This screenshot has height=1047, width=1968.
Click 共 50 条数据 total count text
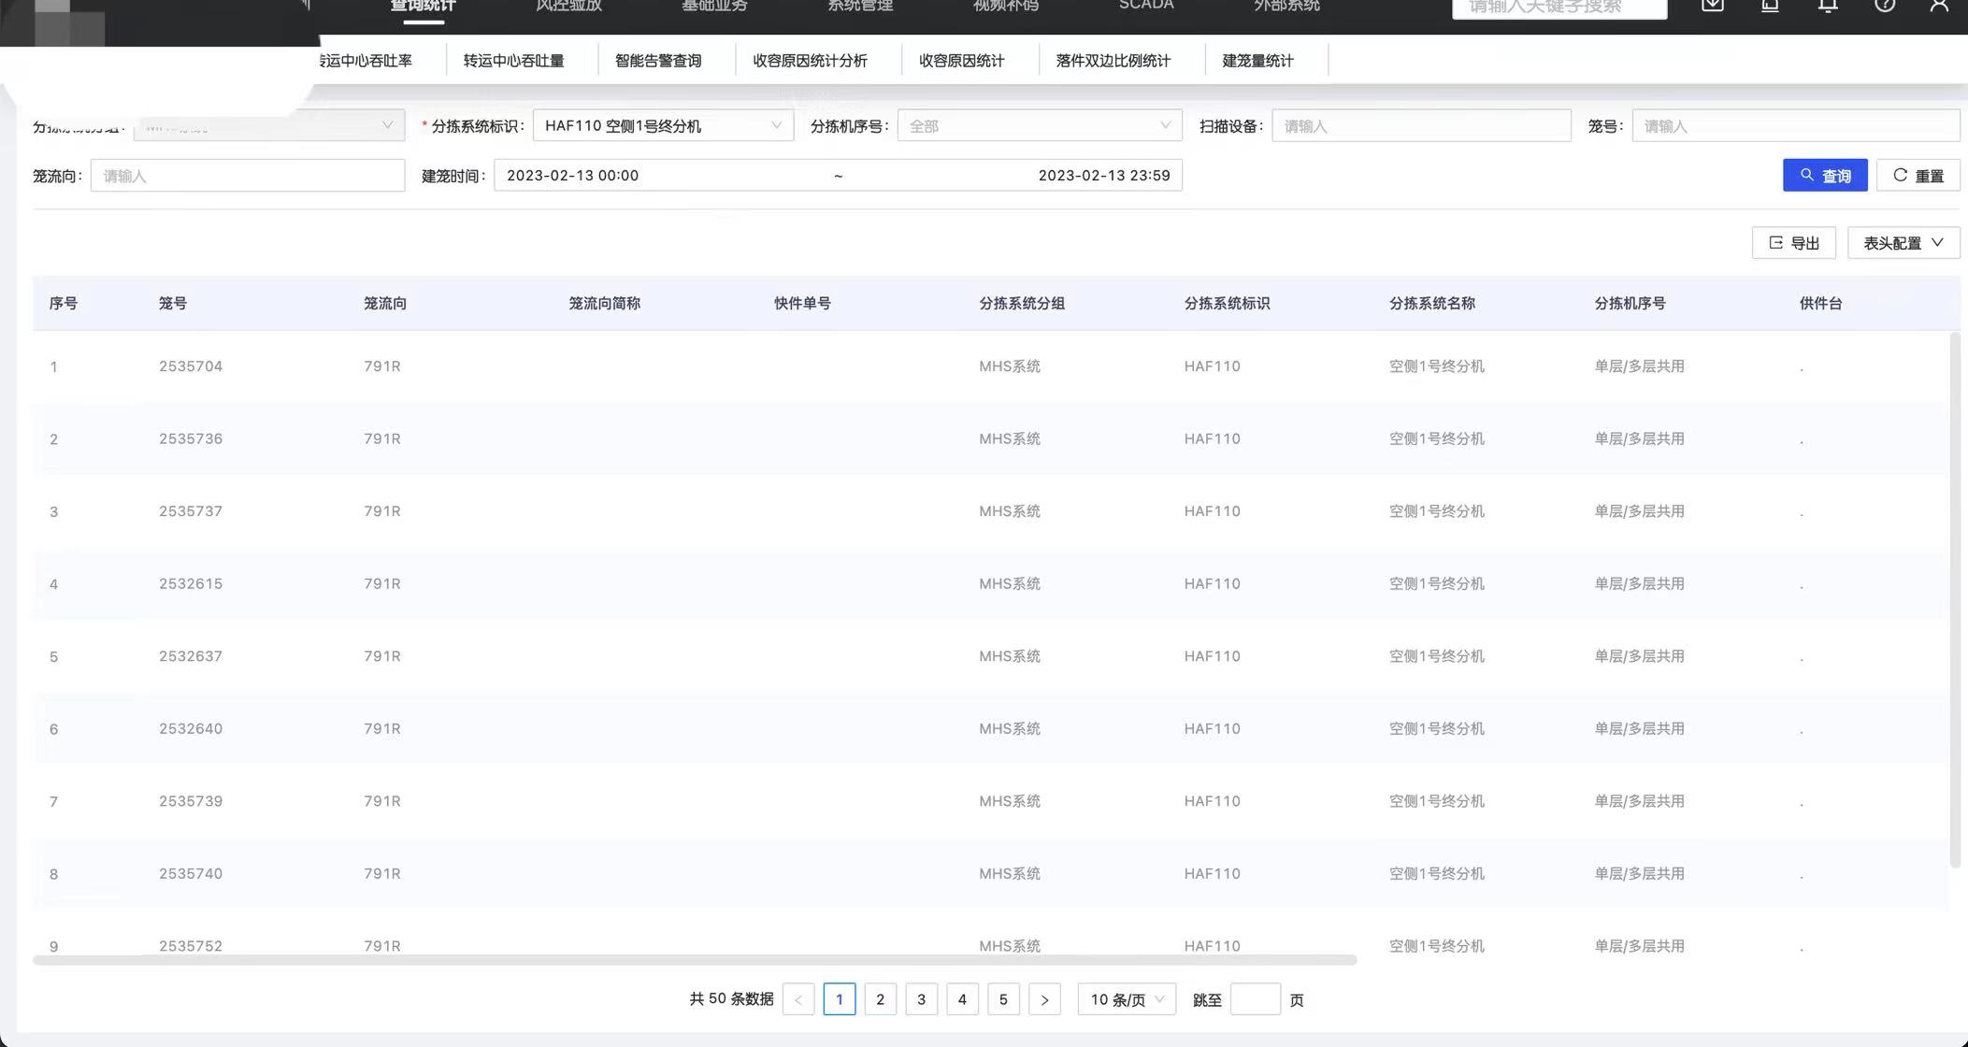pyautogui.click(x=731, y=999)
